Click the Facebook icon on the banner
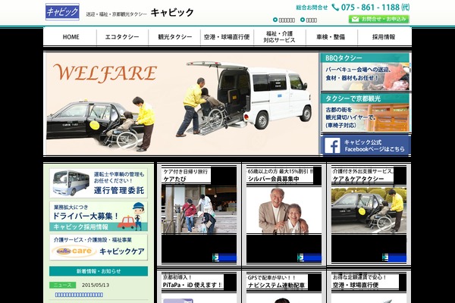The height and width of the screenshot is (303, 455). point(332,145)
